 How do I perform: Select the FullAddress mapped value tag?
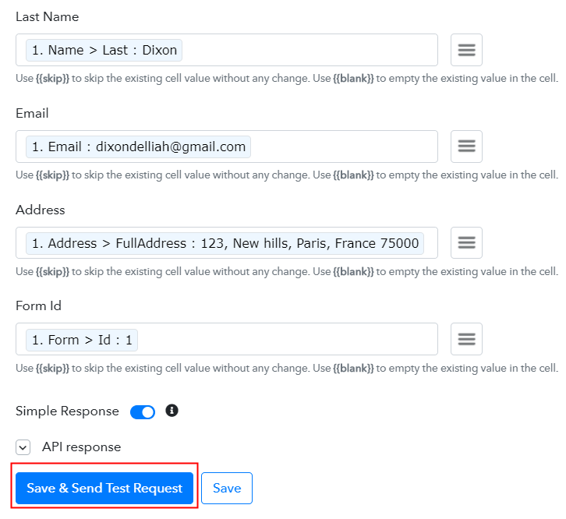[225, 243]
